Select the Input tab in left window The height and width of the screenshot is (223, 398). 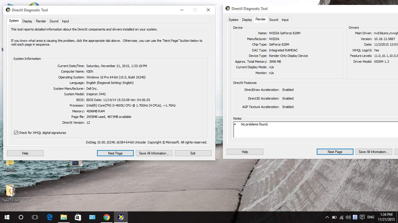[66, 21]
